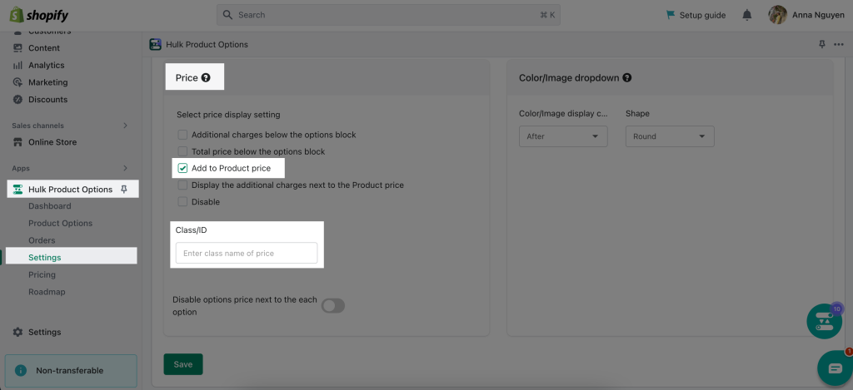Open the three-dot more menu
This screenshot has width=853, height=390.
tap(838, 45)
